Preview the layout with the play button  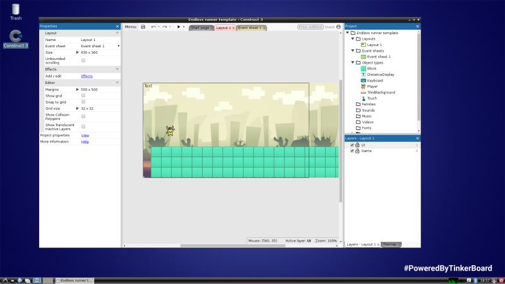coord(179,27)
